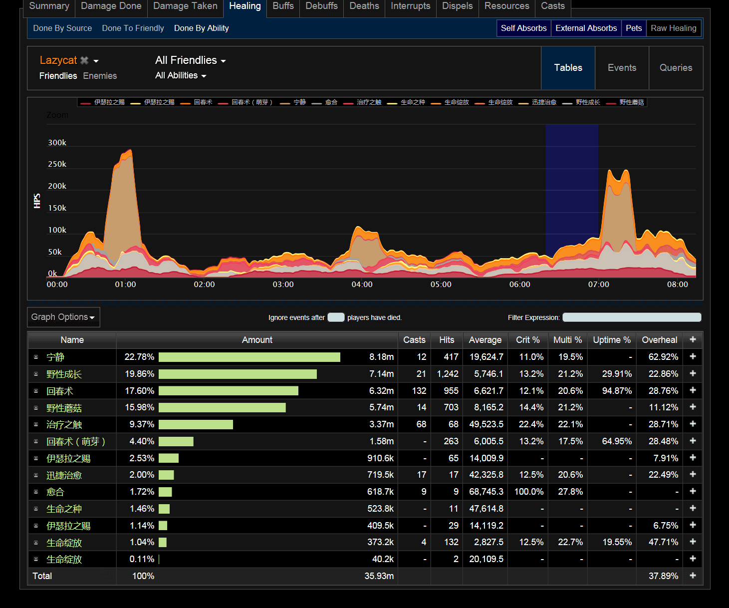Remove the Lazycat filter with the X icon
Image resolution: width=729 pixels, height=608 pixels.
(84, 60)
